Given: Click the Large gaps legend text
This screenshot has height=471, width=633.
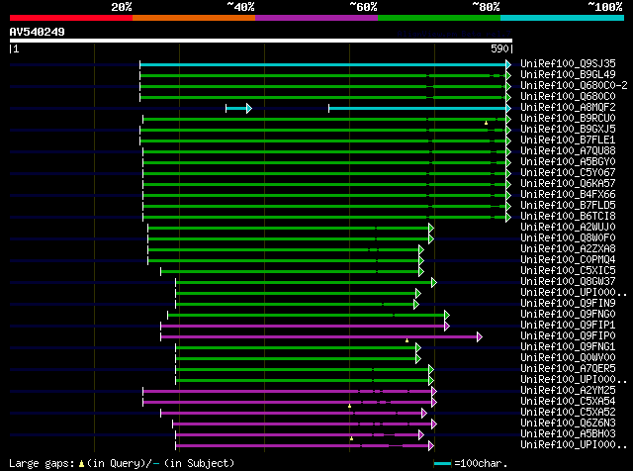Looking at the screenshot, I should [x=42, y=463].
